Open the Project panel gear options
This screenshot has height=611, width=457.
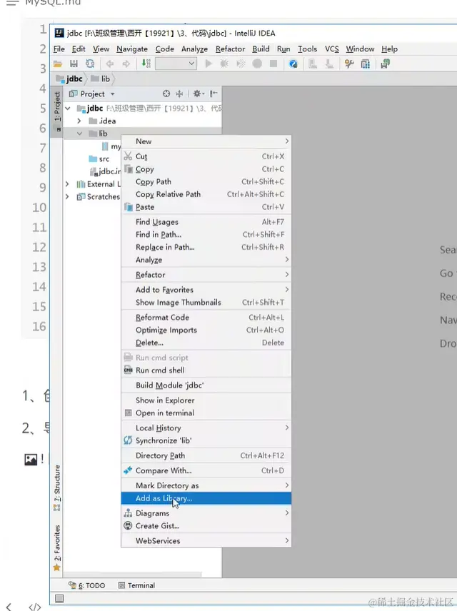pyautogui.click(x=199, y=94)
